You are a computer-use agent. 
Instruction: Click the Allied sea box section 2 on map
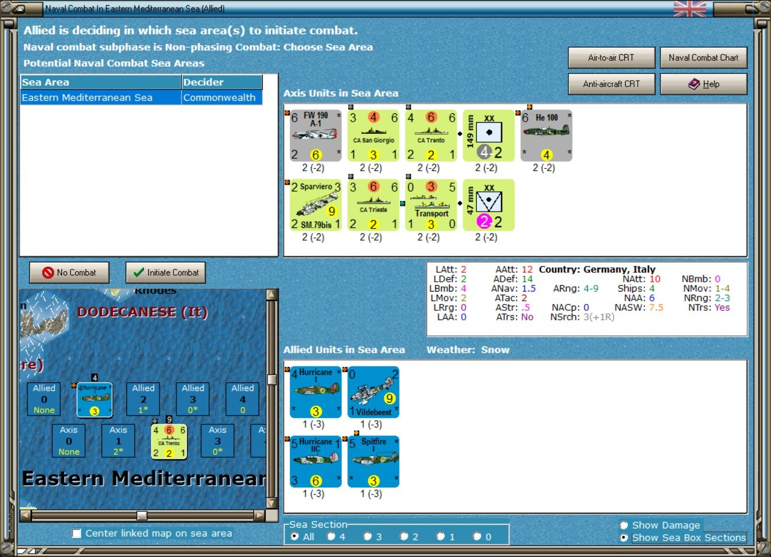click(x=143, y=399)
